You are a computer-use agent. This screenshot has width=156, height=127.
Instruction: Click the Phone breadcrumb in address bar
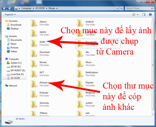(x=52, y=8)
